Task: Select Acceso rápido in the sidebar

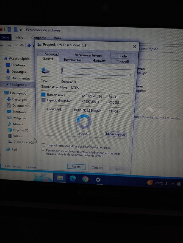Action: point(17,58)
